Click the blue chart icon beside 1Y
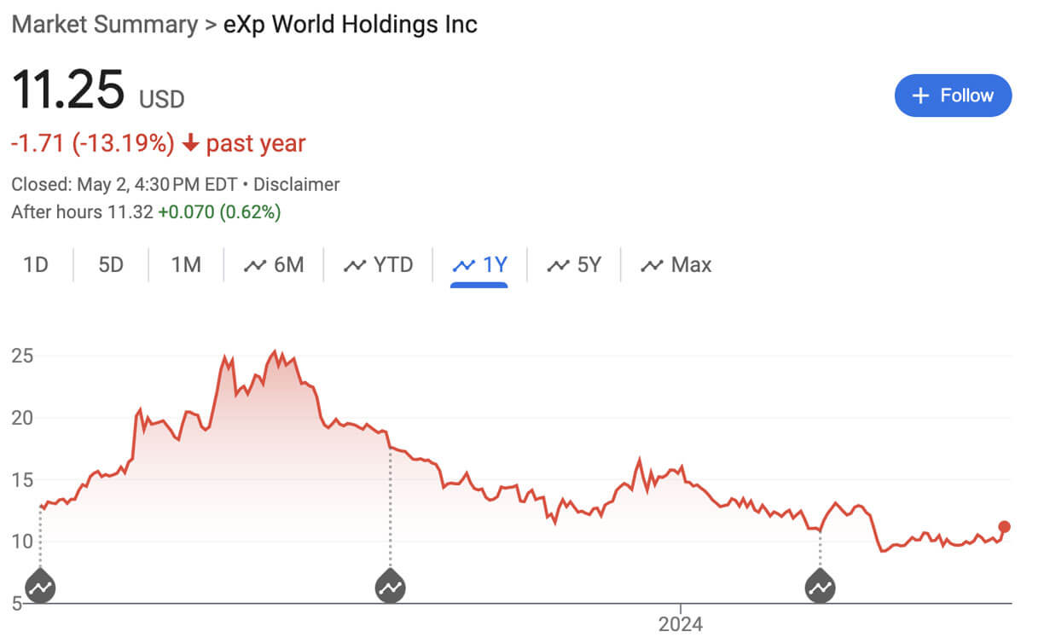Image resolution: width=1044 pixels, height=643 pixels. 465,265
